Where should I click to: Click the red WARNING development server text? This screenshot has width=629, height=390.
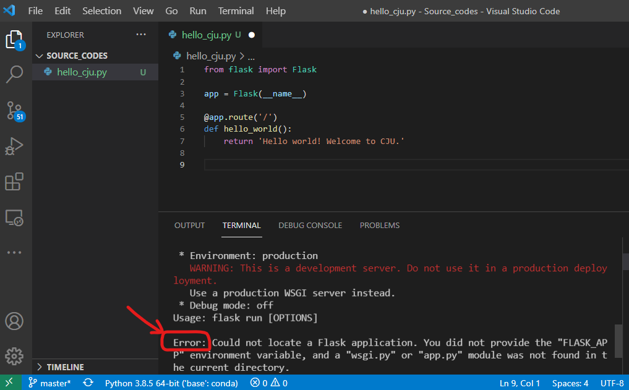point(390,274)
